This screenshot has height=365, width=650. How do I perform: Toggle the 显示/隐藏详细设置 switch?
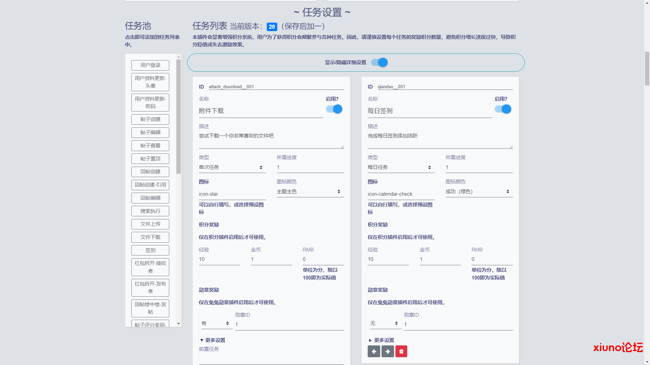point(379,63)
